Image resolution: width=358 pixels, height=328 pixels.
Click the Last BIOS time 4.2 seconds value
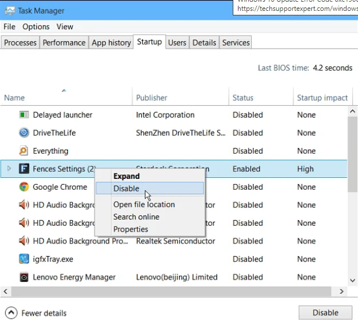(332, 68)
